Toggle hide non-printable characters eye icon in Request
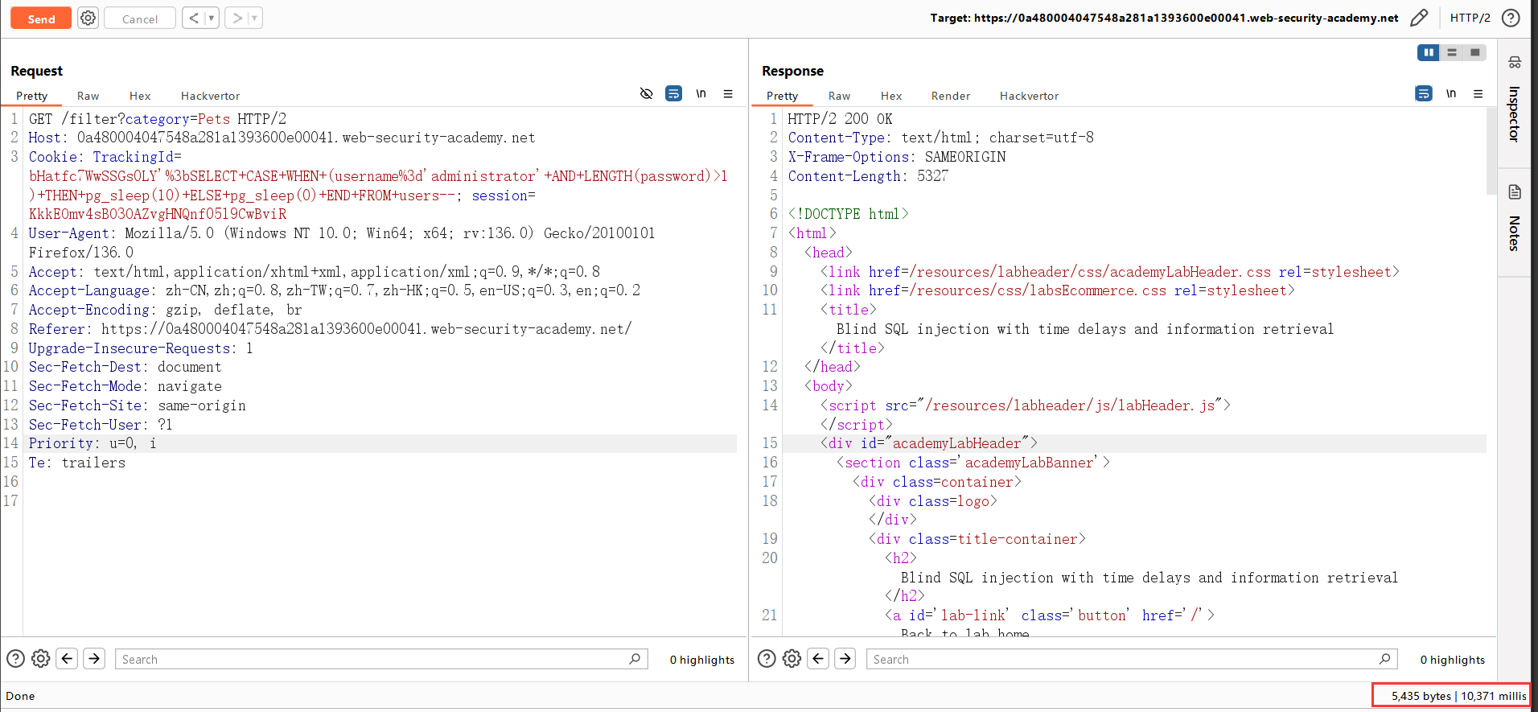 click(646, 94)
